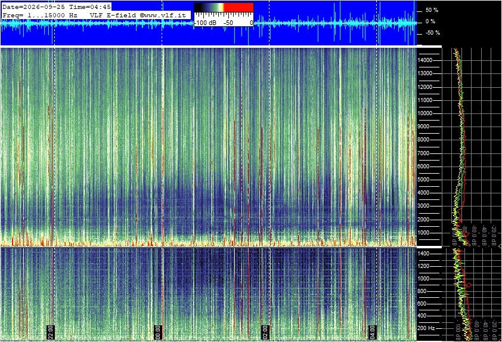The image size is (502, 342).
Task: Click the -40.0 dB label in lower spectrum plot
Action: [x=485, y=330]
